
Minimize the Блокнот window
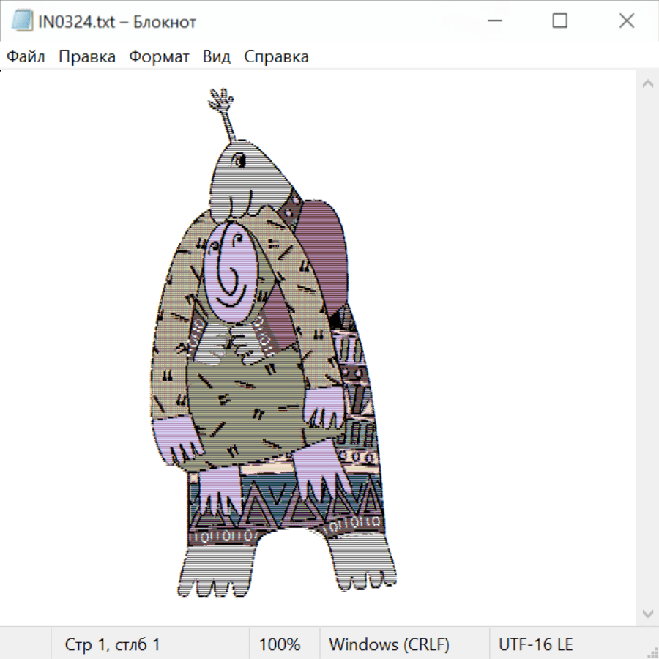(x=493, y=22)
